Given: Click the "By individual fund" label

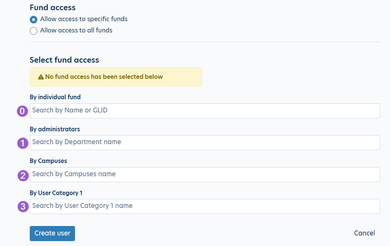Looking at the screenshot, I should (x=55, y=97).
